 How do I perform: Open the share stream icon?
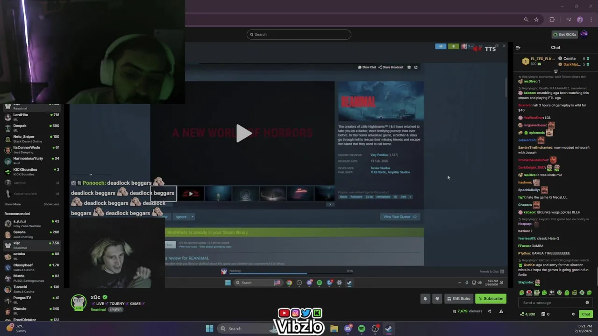tap(490, 311)
